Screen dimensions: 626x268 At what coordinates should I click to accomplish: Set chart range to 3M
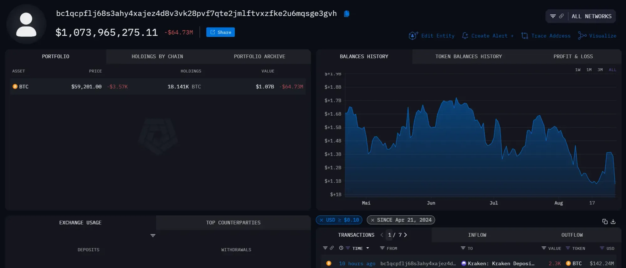[600, 70]
